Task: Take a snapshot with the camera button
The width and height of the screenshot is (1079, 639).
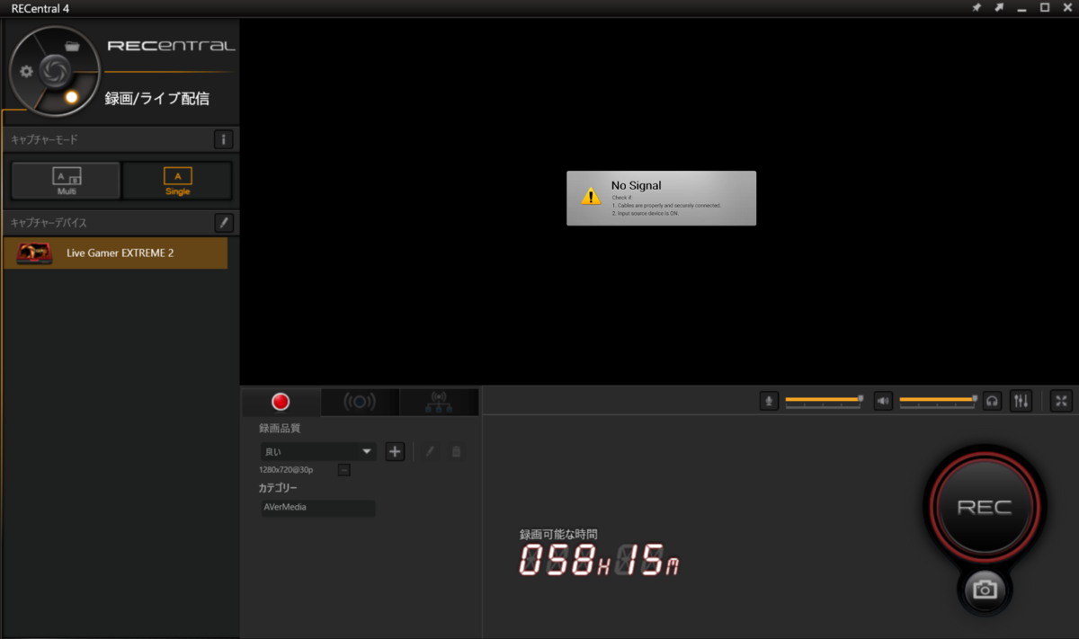Action: 985,590
